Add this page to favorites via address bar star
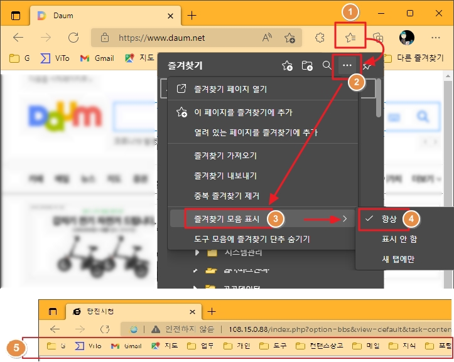Image resolution: width=454 pixels, height=362 pixels. click(x=289, y=38)
